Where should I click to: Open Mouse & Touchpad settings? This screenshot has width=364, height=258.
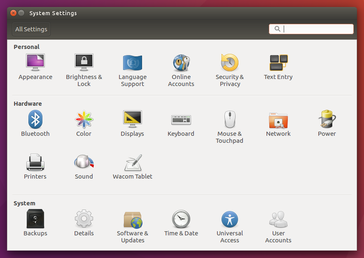(230, 120)
